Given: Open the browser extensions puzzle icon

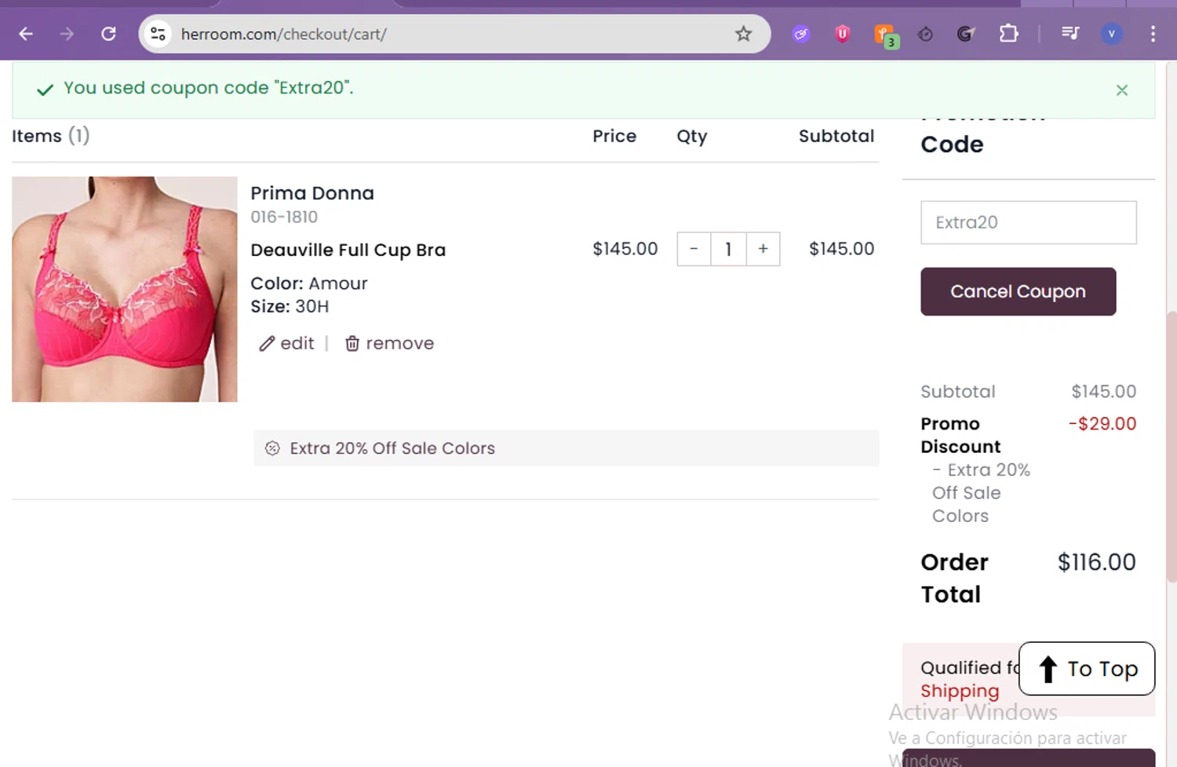Looking at the screenshot, I should (1008, 34).
